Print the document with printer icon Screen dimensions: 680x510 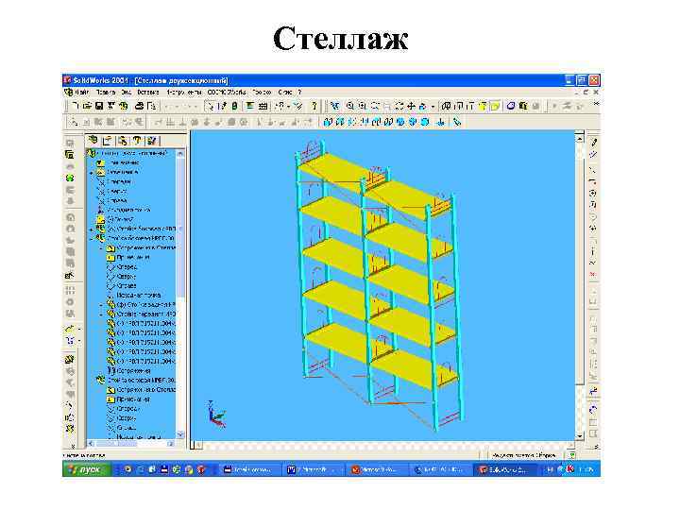[x=139, y=106]
